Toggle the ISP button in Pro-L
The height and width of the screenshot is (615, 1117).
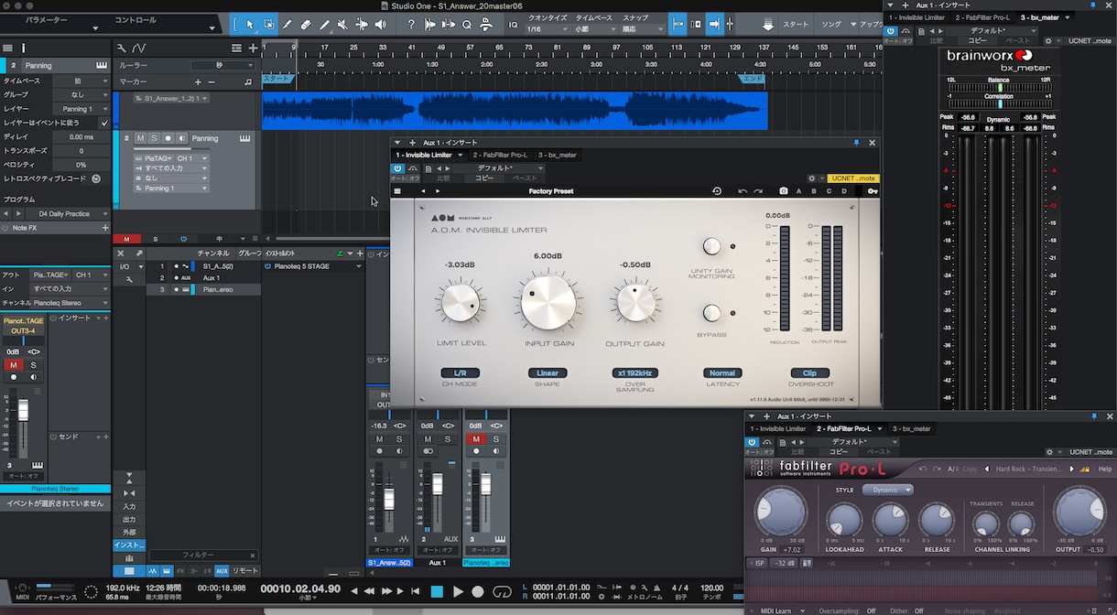(x=758, y=563)
